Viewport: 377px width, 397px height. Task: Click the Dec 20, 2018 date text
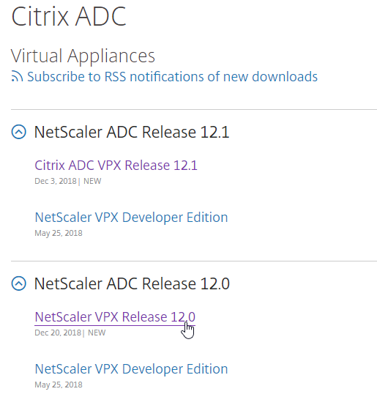58,333
